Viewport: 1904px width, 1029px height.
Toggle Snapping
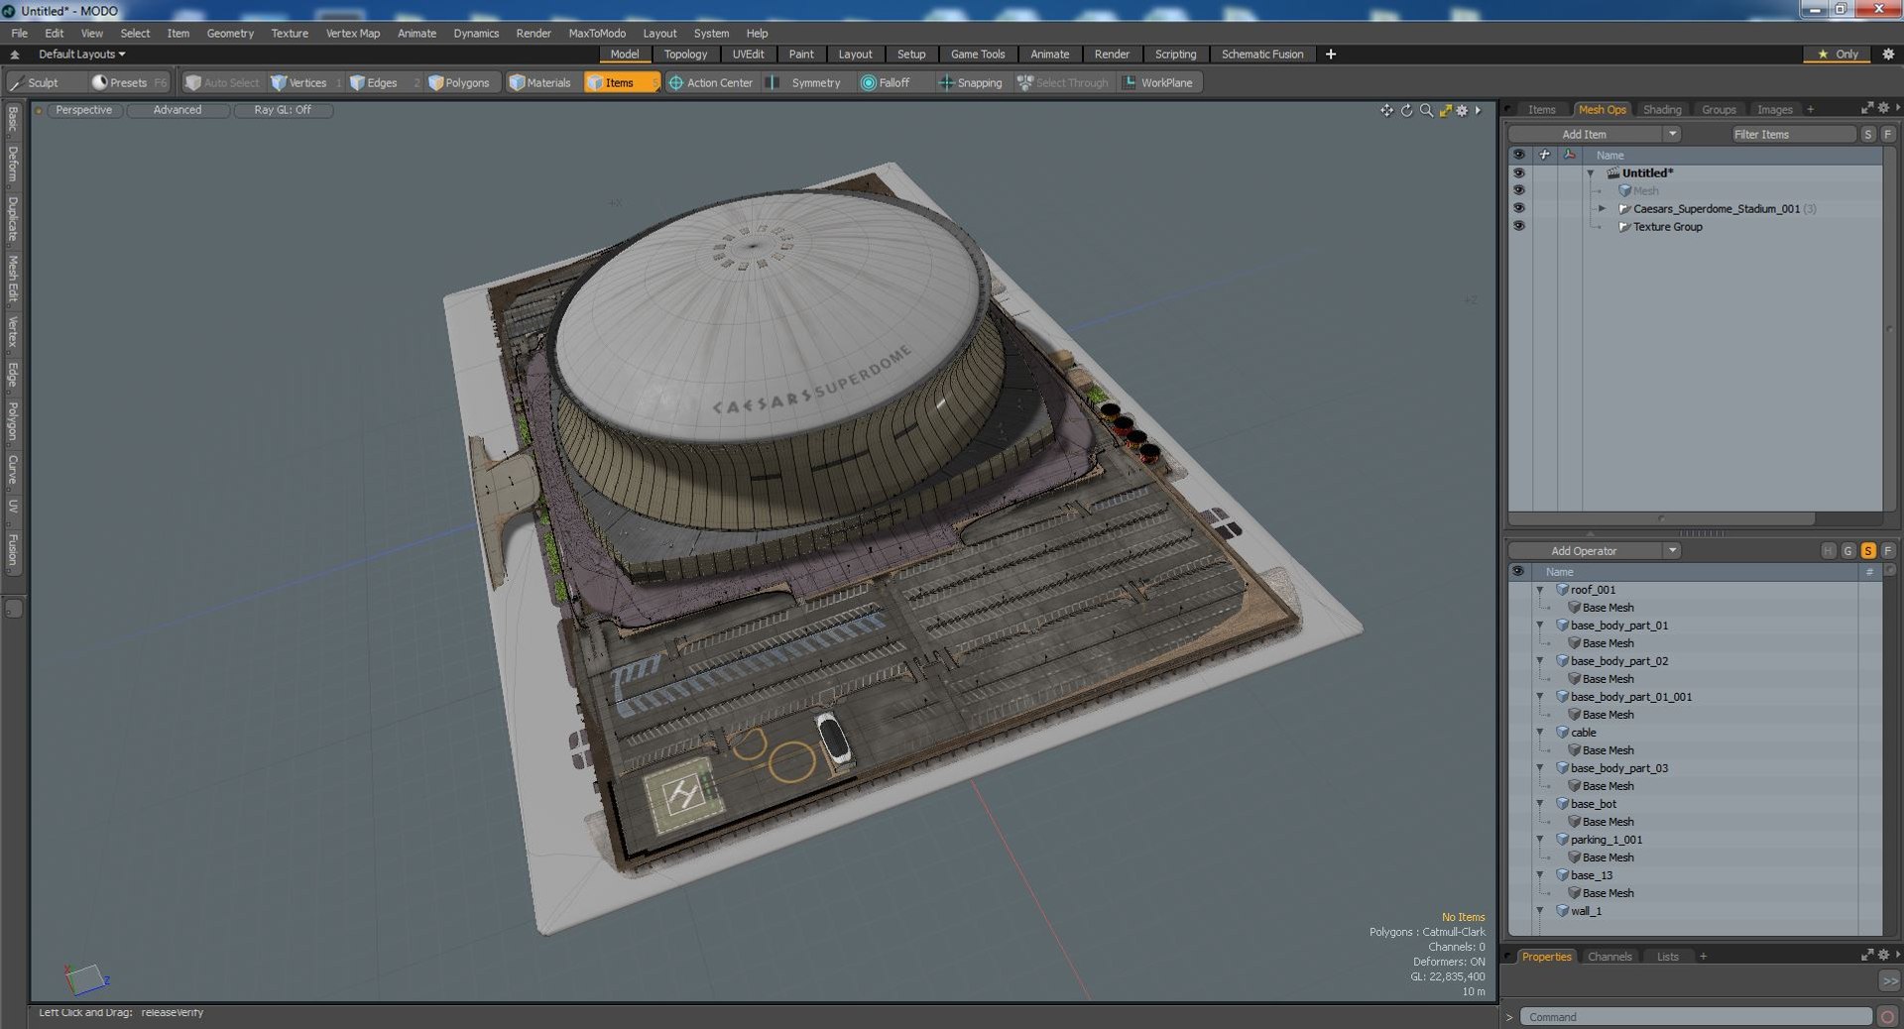pyautogui.click(x=972, y=83)
